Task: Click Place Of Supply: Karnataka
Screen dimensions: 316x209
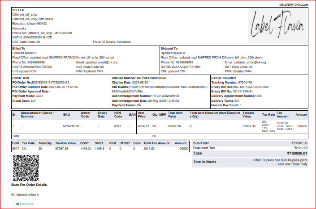Action: click(112, 42)
